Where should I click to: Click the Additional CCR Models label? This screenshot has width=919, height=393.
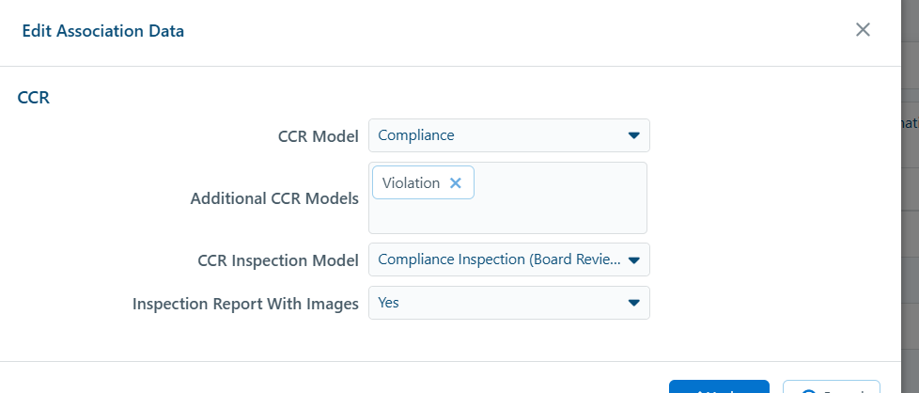[274, 198]
